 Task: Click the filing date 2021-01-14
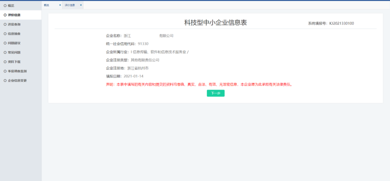point(133,76)
